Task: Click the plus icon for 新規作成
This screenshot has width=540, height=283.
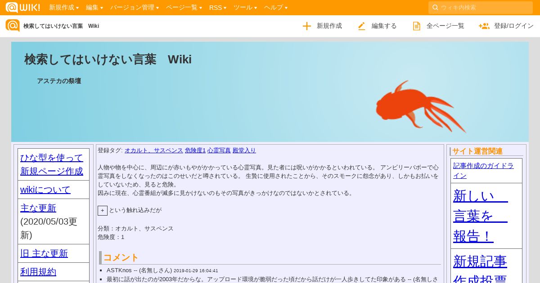Action: click(307, 26)
